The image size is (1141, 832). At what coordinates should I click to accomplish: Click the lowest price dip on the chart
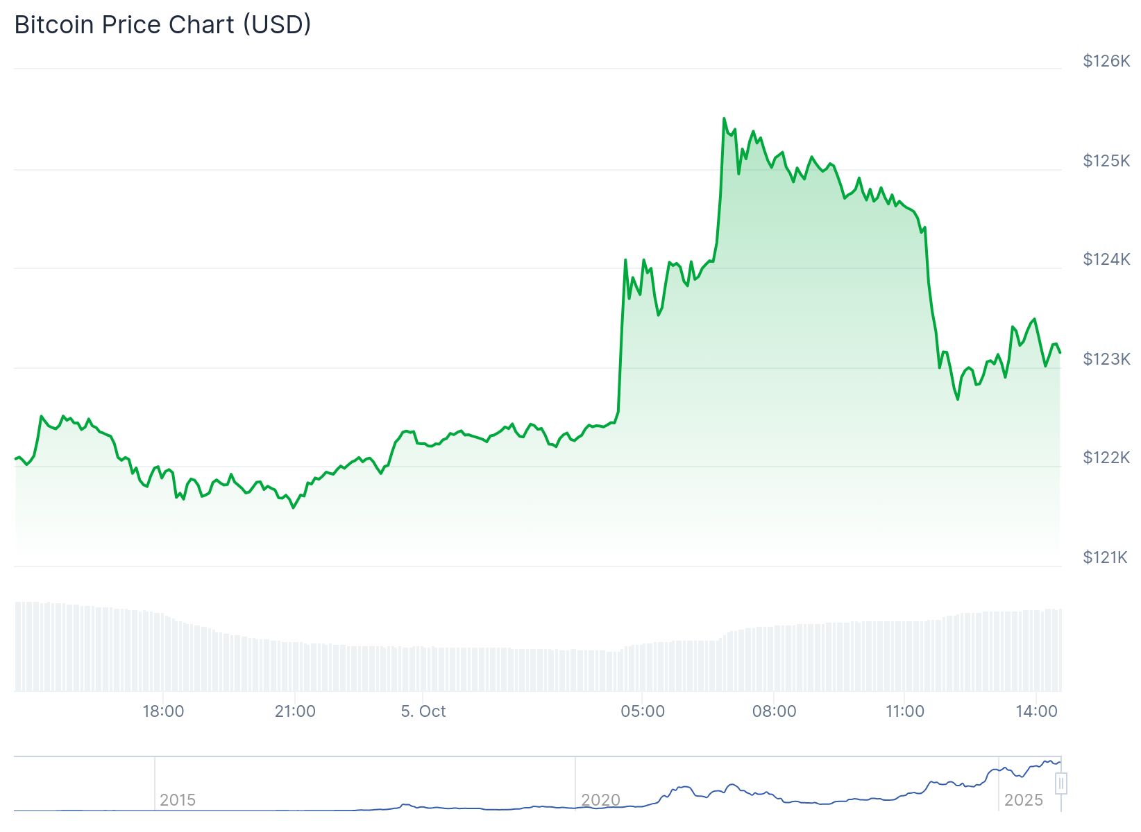(293, 508)
